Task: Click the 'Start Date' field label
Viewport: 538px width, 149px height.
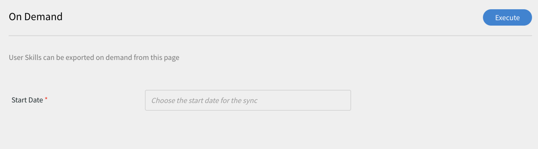Action: click(x=27, y=100)
